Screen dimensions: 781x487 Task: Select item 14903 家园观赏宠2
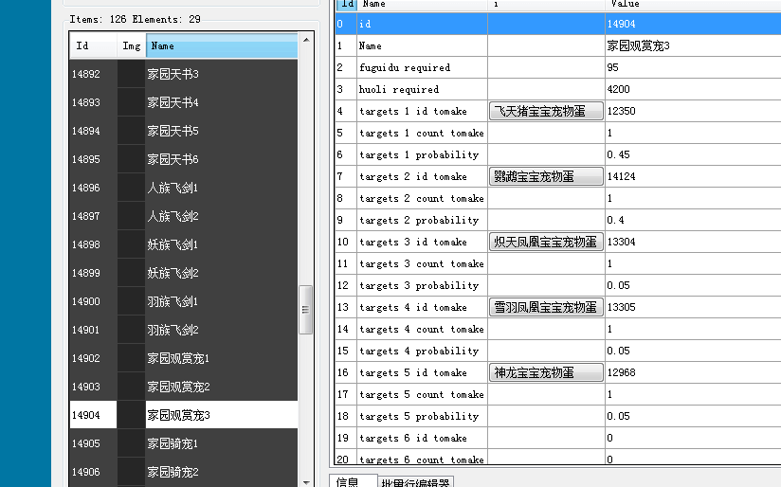[x=184, y=387]
